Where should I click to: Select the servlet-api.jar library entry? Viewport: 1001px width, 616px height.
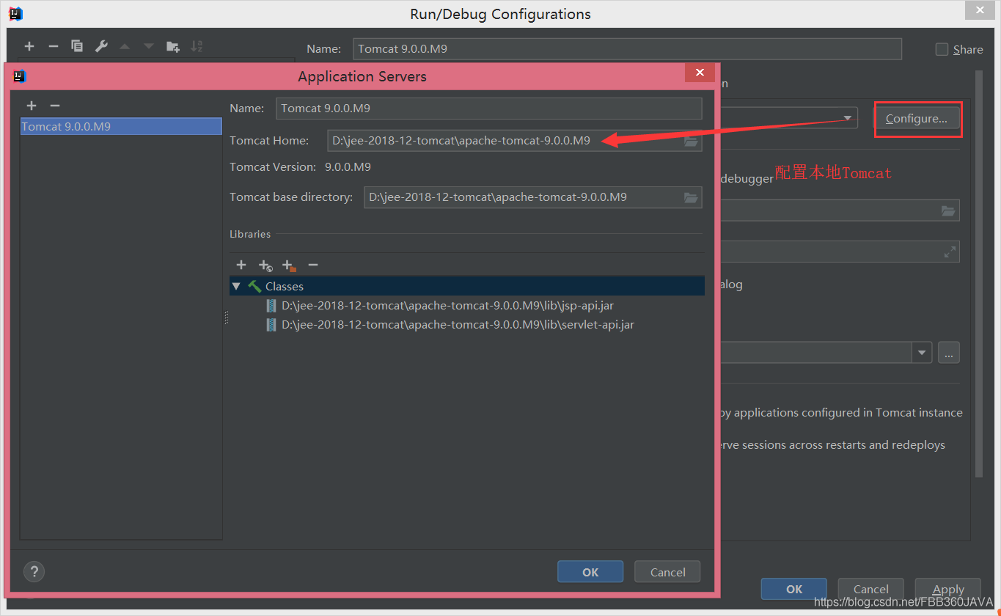(450, 324)
